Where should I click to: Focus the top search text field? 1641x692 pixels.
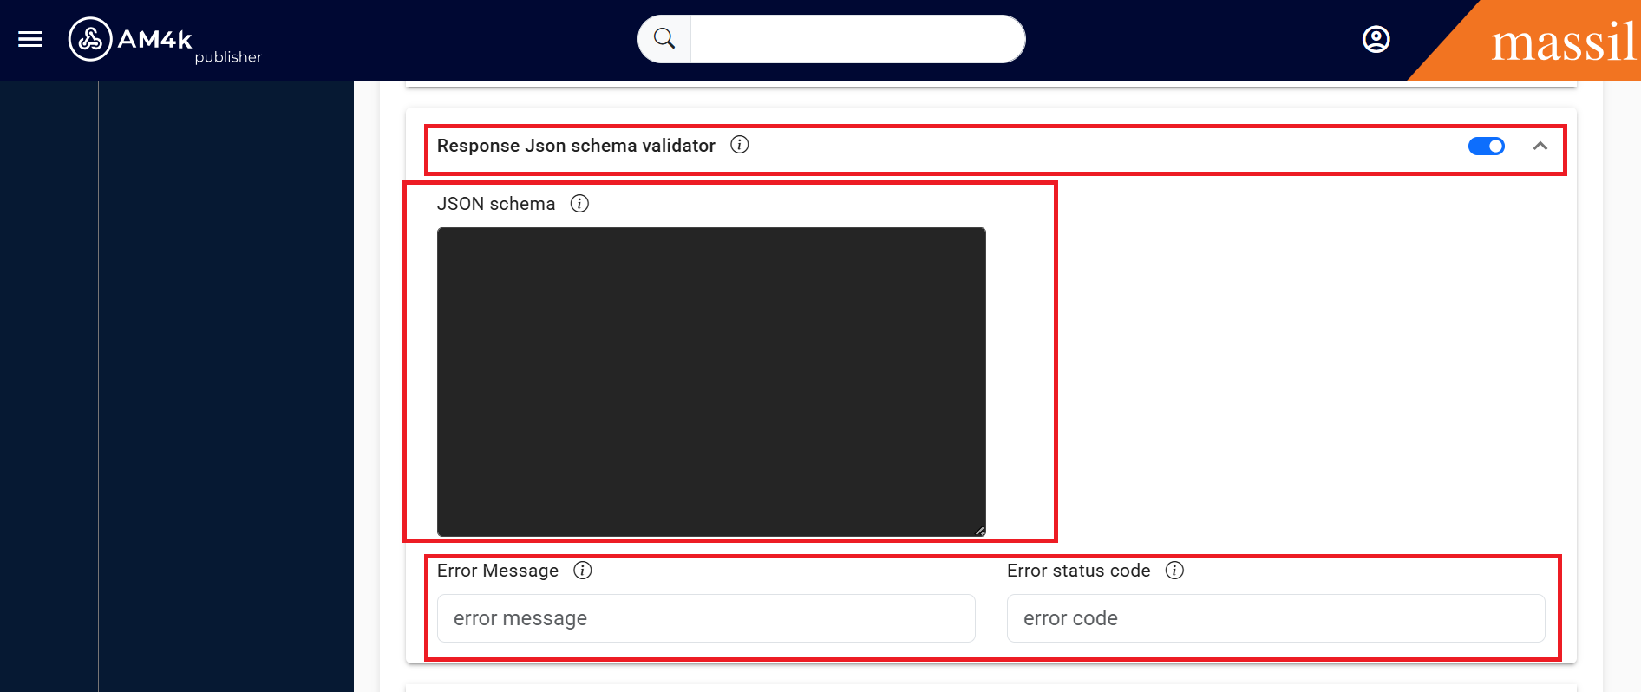point(857,39)
